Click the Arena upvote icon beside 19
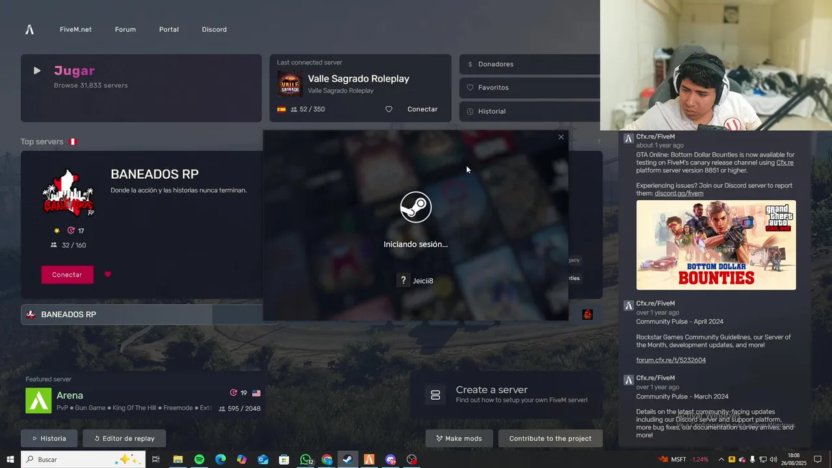Screen dimensions: 832x468 [x=233, y=393]
